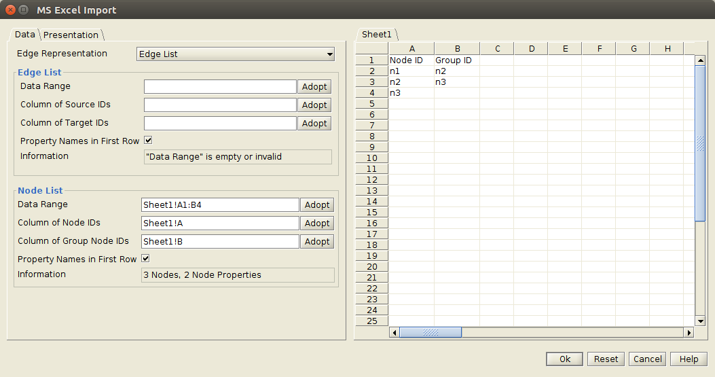The image size is (715, 377).
Task: Confirm import with Ok button
Action: (x=564, y=359)
